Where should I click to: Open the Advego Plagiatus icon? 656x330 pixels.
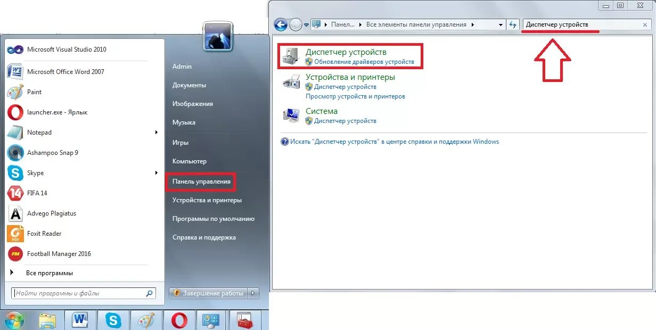15,213
